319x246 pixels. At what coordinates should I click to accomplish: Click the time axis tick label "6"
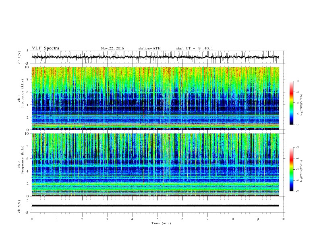tap(182, 219)
